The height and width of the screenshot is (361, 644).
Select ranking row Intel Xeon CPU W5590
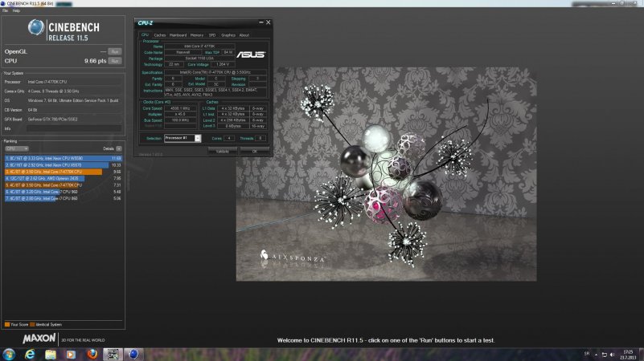tap(64, 158)
